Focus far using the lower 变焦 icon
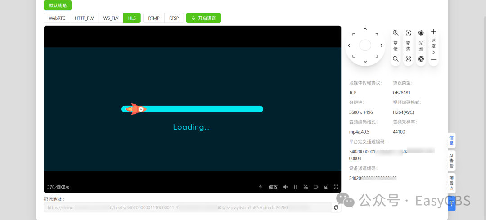 point(408,59)
